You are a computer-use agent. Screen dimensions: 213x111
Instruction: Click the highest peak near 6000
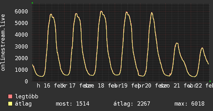click(101, 11)
